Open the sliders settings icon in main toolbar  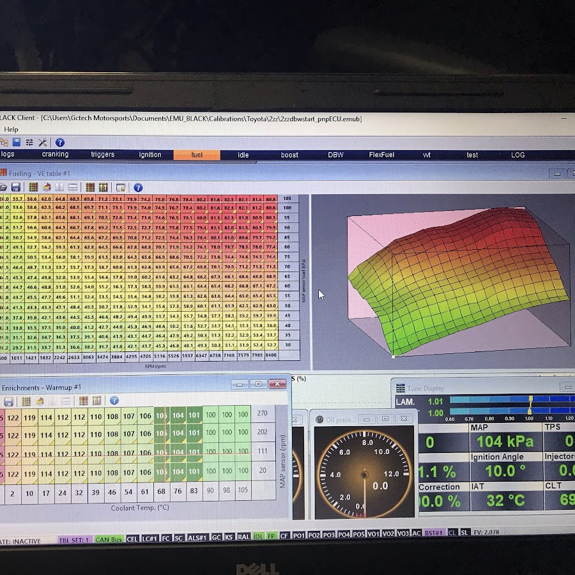tap(29, 142)
